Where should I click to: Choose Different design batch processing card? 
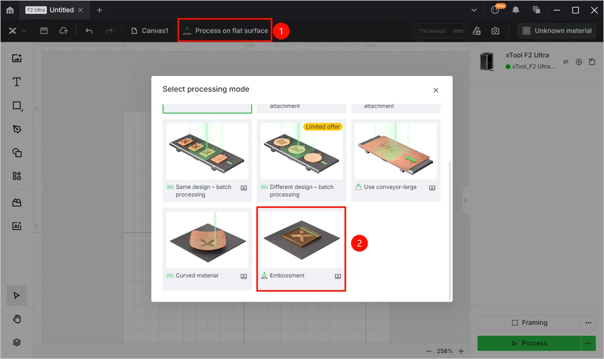[x=302, y=161]
